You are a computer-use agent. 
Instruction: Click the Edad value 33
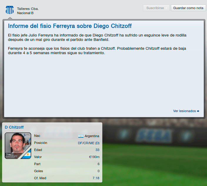97,150
